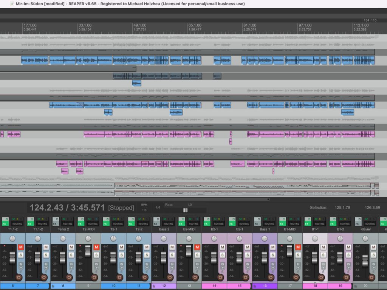387x290 pixels.
Task: Open FX chain for Bass 1 track
Action: [257, 224]
